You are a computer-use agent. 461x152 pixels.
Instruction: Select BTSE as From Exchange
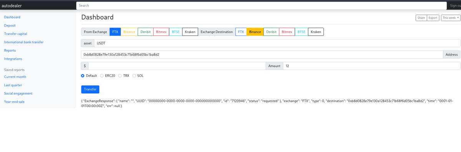click(x=176, y=32)
